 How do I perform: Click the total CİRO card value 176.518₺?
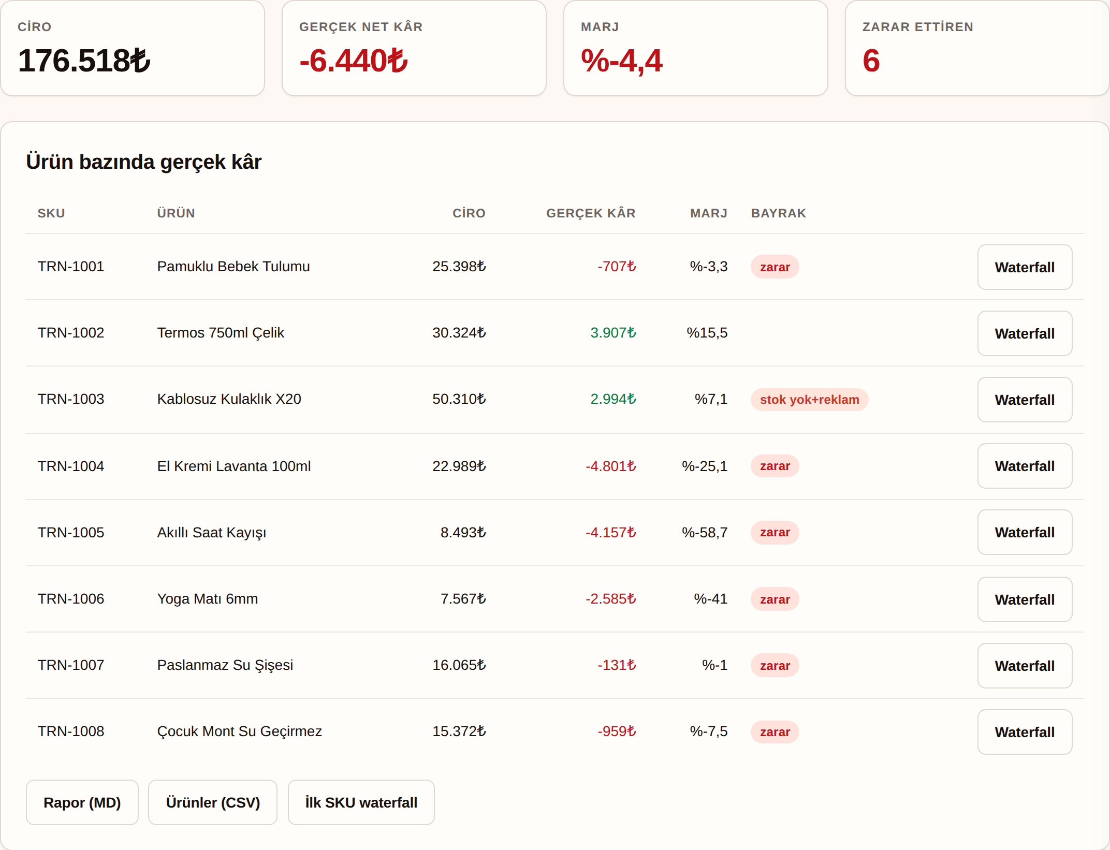pyautogui.click(x=84, y=61)
